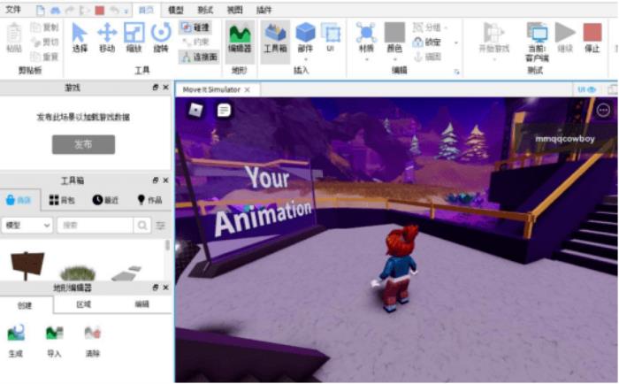This screenshot has width=619, height=384.
Task: Activate the 移动 (Move) tool
Action: 107,37
